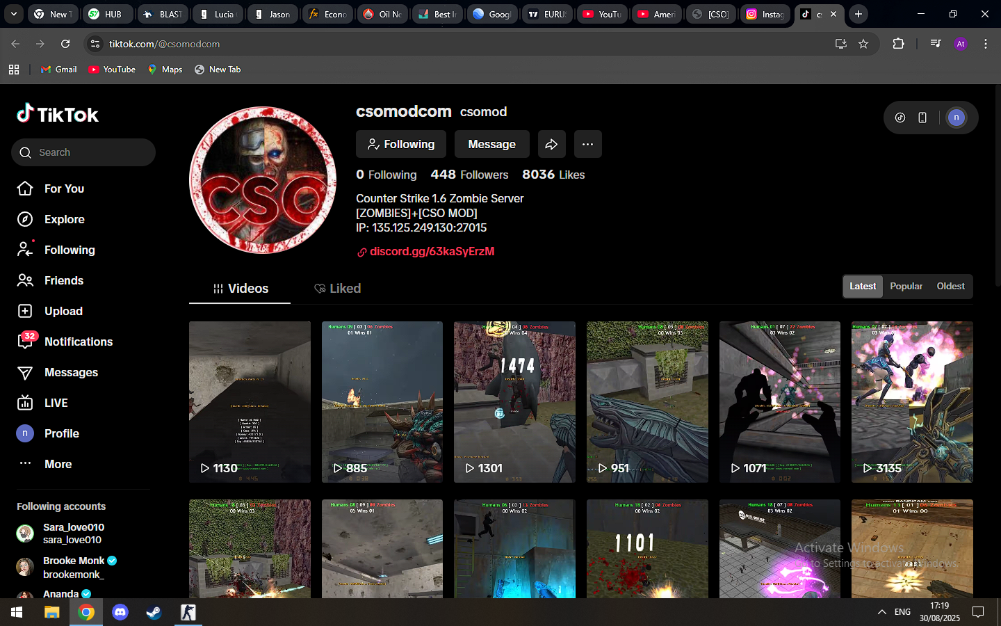The width and height of the screenshot is (1001, 626).
Task: Expand the More menu in sidebar
Action: 58,464
